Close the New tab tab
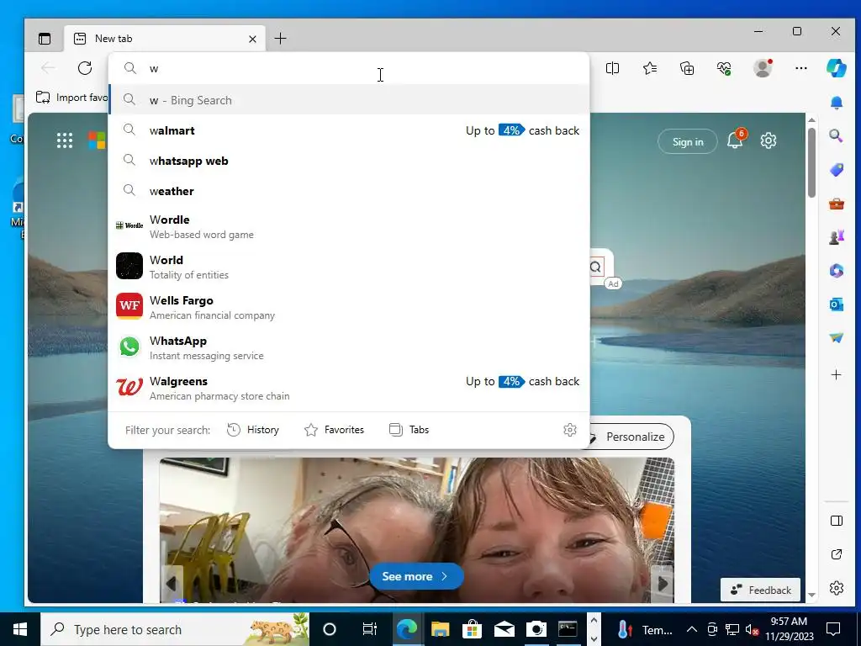Image resolution: width=861 pixels, height=646 pixels. coord(252,39)
